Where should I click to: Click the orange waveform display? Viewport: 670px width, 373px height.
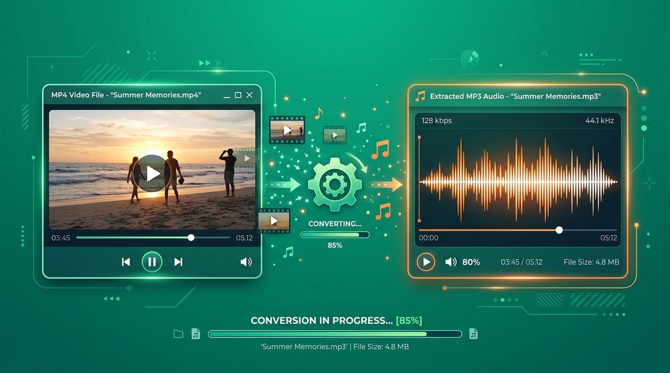click(x=519, y=181)
